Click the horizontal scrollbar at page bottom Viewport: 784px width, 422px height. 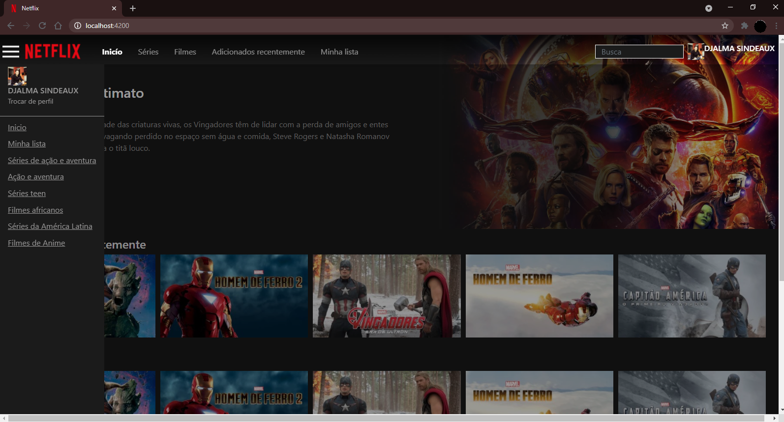[386, 418]
